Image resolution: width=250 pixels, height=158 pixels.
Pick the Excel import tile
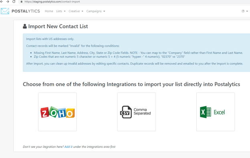click(x=216, y=112)
